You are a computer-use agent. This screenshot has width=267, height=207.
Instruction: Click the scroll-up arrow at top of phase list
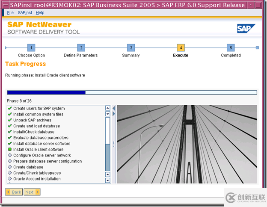[x=108, y=108]
